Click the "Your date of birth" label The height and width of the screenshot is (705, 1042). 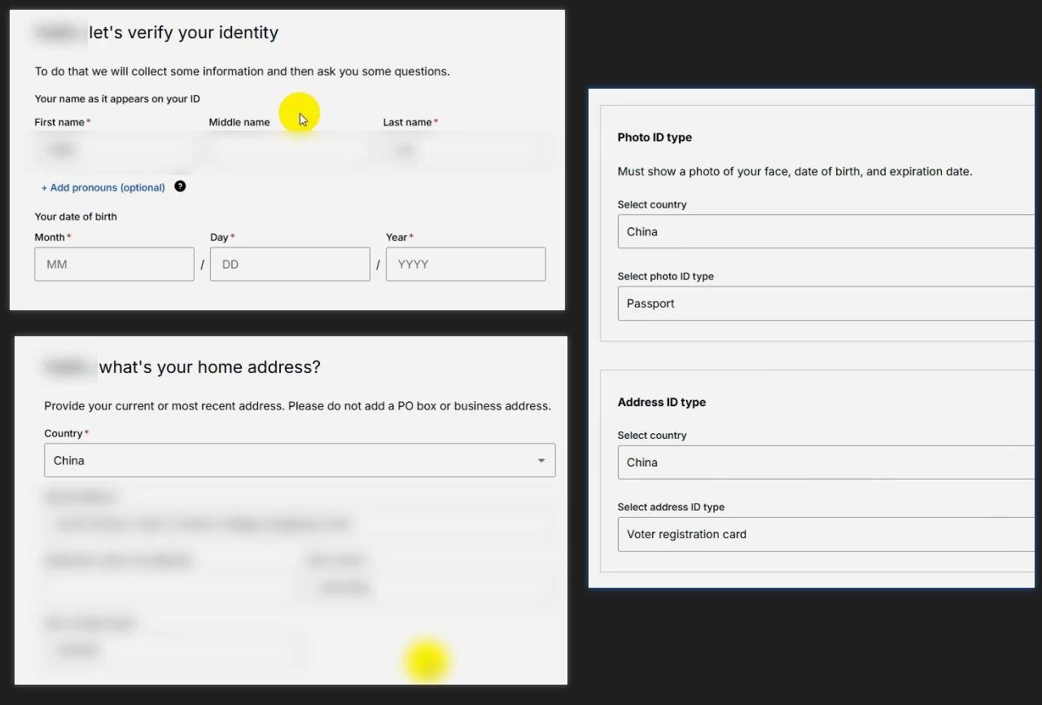pos(76,217)
